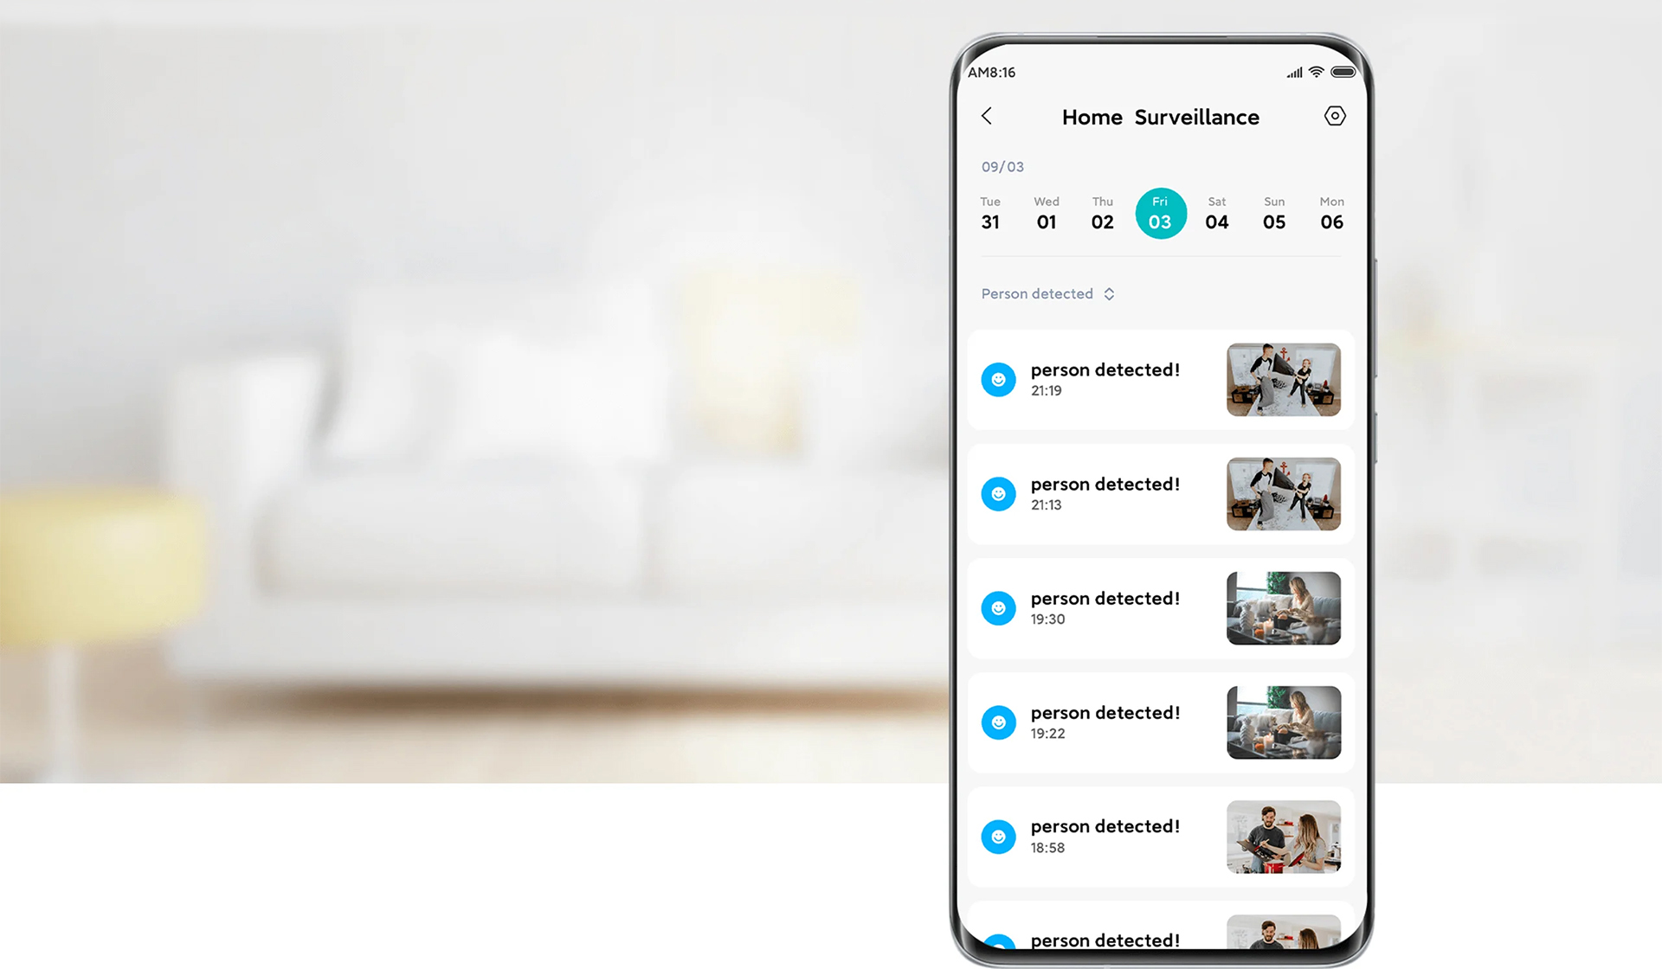Screen dimensions: 1662x969
Task: Tap the person detected smiley icon at 19:30
Action: [998, 608]
